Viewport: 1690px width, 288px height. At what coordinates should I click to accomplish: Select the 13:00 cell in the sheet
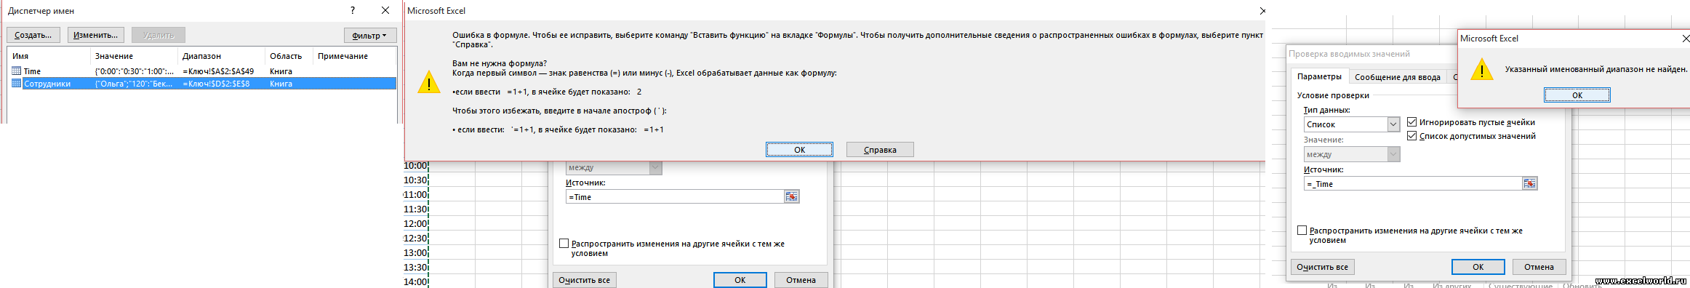tap(416, 253)
